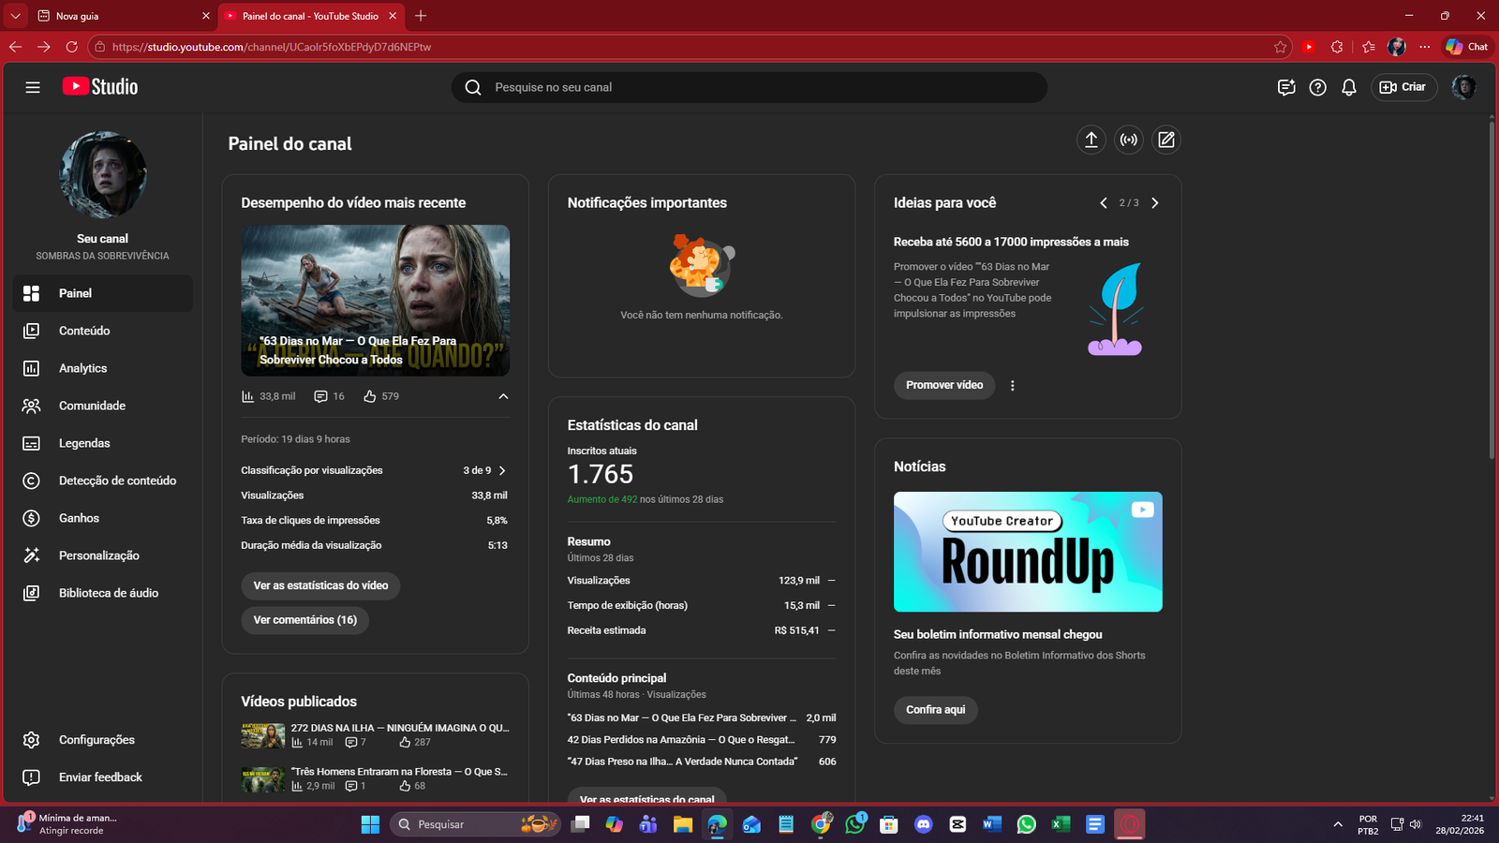The image size is (1499, 843).
Task: Collapse the latest video stats chevron
Action: 503,396
